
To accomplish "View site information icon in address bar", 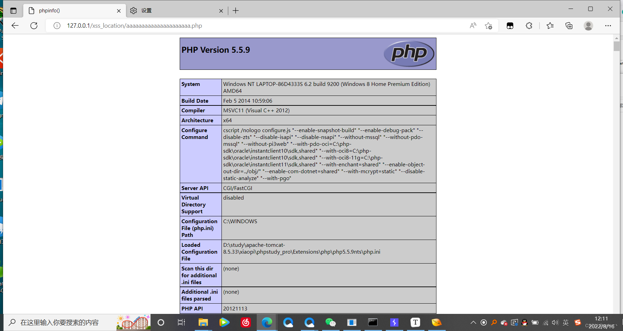I will coord(57,26).
